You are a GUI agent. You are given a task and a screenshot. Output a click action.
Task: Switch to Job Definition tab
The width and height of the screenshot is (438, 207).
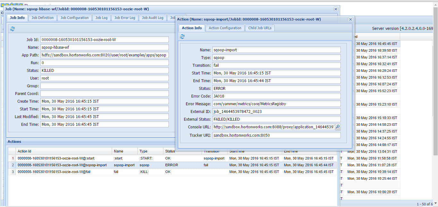(43, 18)
